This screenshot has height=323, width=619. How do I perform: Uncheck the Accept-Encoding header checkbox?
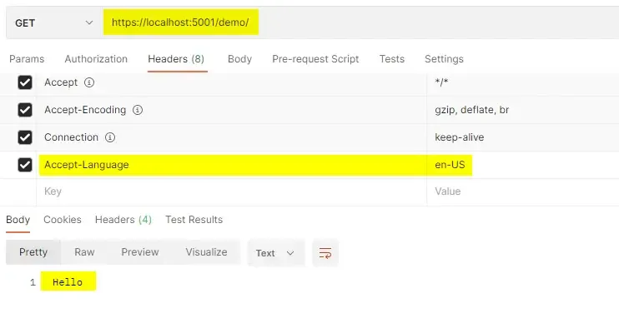tap(25, 110)
